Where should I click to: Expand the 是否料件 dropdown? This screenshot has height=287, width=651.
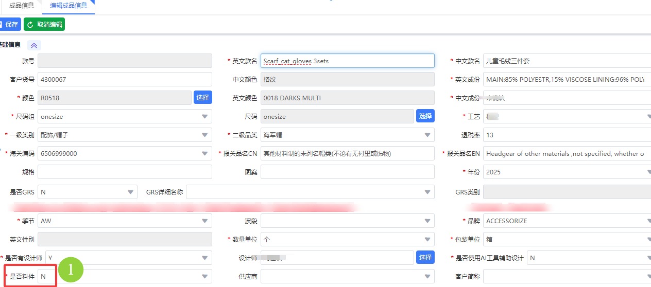pos(205,277)
